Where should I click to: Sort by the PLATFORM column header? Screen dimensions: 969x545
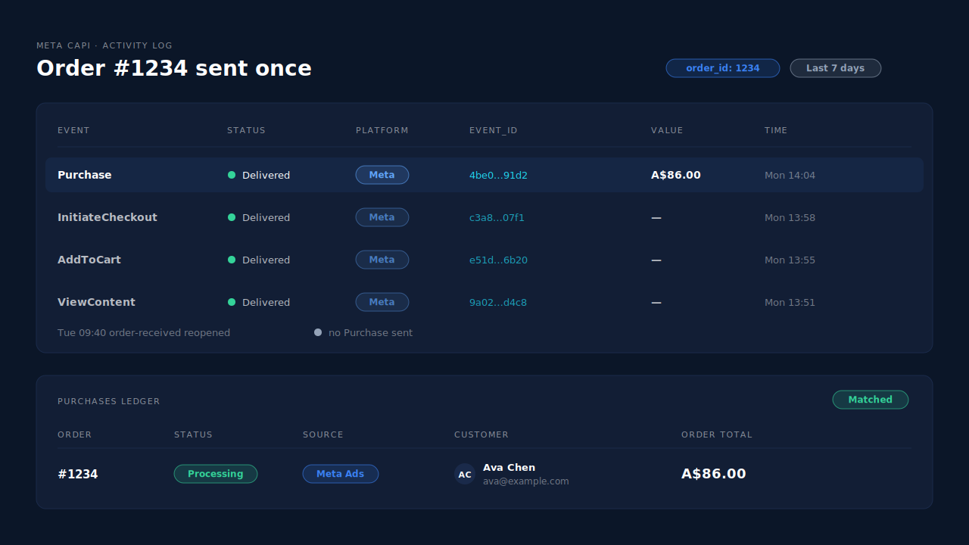(x=382, y=130)
